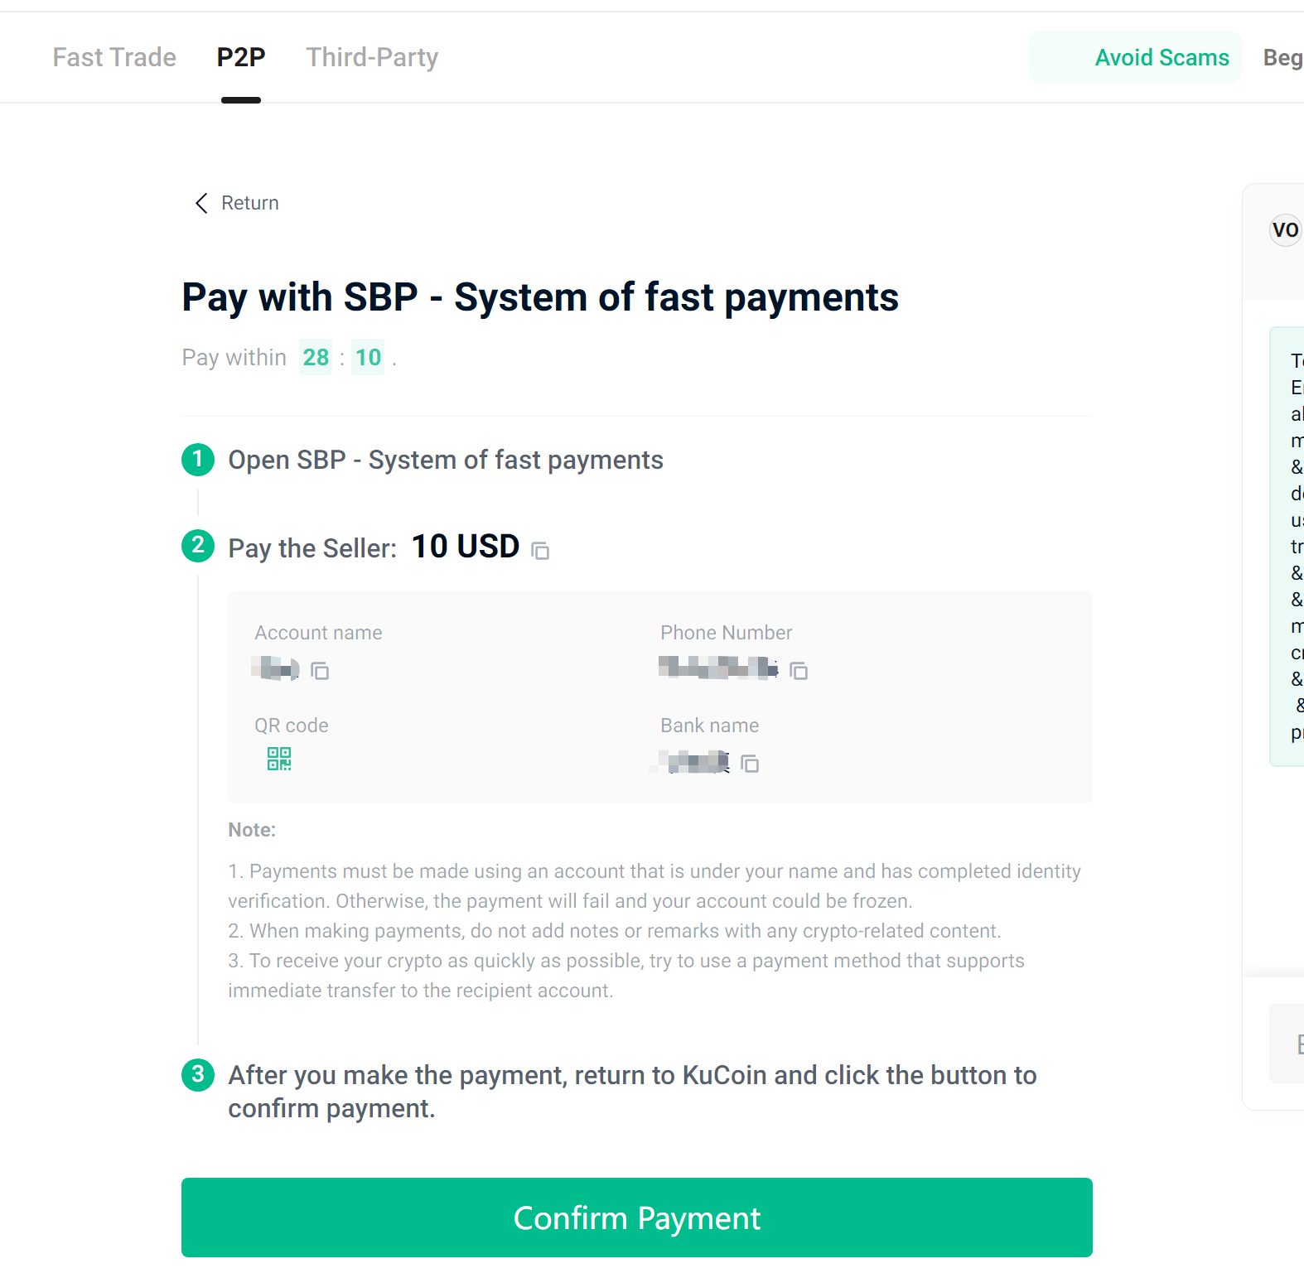Viewport: 1304px width, 1273px height.
Task: Click the chat message input box
Action: [1287, 1044]
